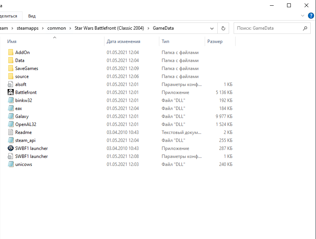316x239 pixels.
Task: Click the 5 136 КБ size value
Action: click(224, 92)
